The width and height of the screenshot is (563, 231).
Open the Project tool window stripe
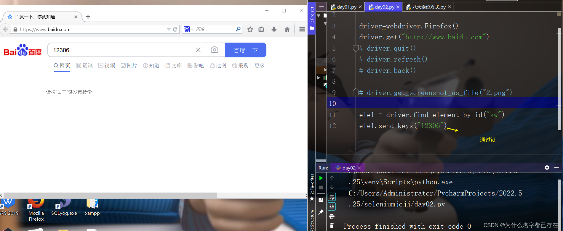click(x=312, y=18)
